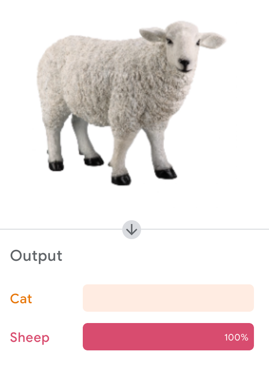Click the sheep's rightmost black hoof
Viewport: 269px width, 365px height.
166,174
